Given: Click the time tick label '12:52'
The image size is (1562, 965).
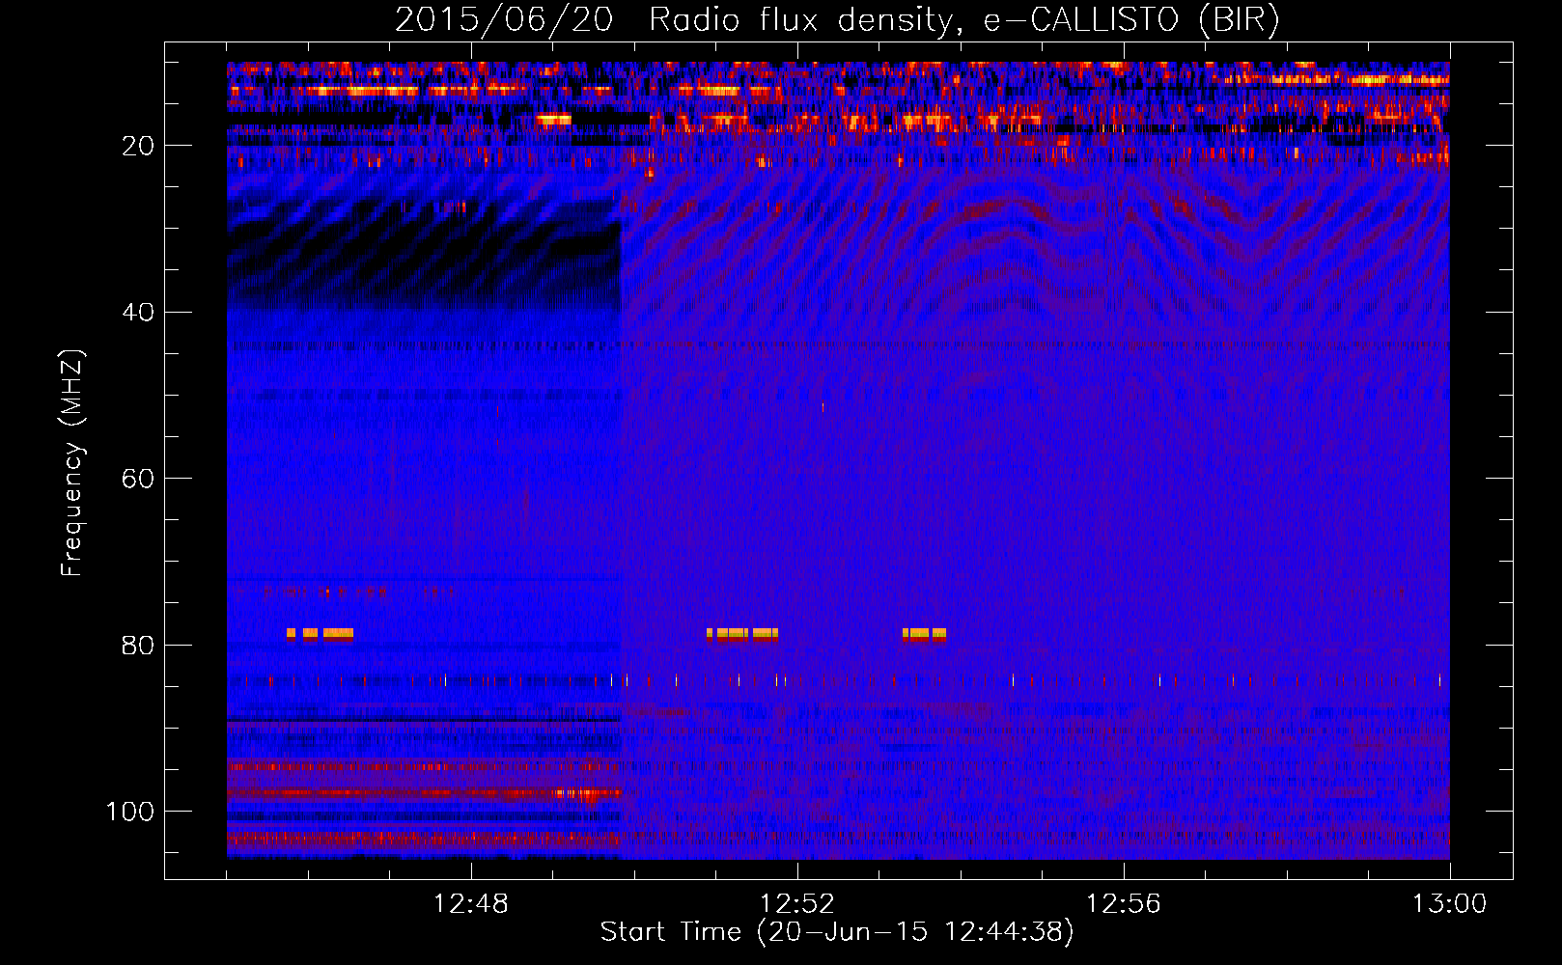Looking at the screenshot, I should 797,904.
